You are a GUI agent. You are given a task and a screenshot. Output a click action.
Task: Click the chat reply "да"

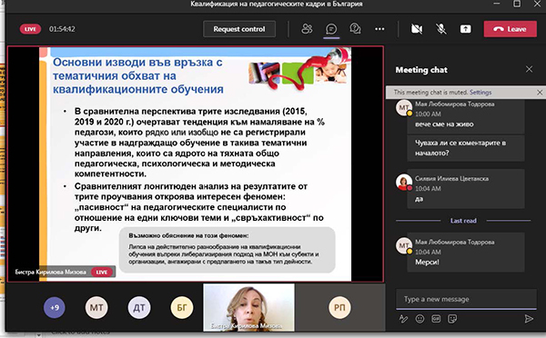419,199
